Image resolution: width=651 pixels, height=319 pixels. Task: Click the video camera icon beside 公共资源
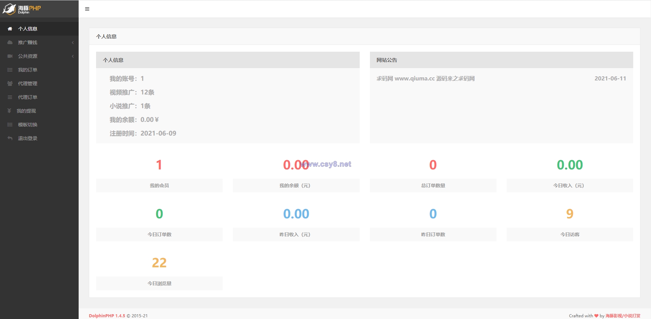(10, 56)
